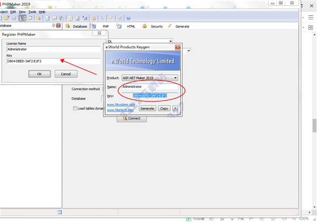Expand the database type dropdown behind the dialog

coord(171,40)
